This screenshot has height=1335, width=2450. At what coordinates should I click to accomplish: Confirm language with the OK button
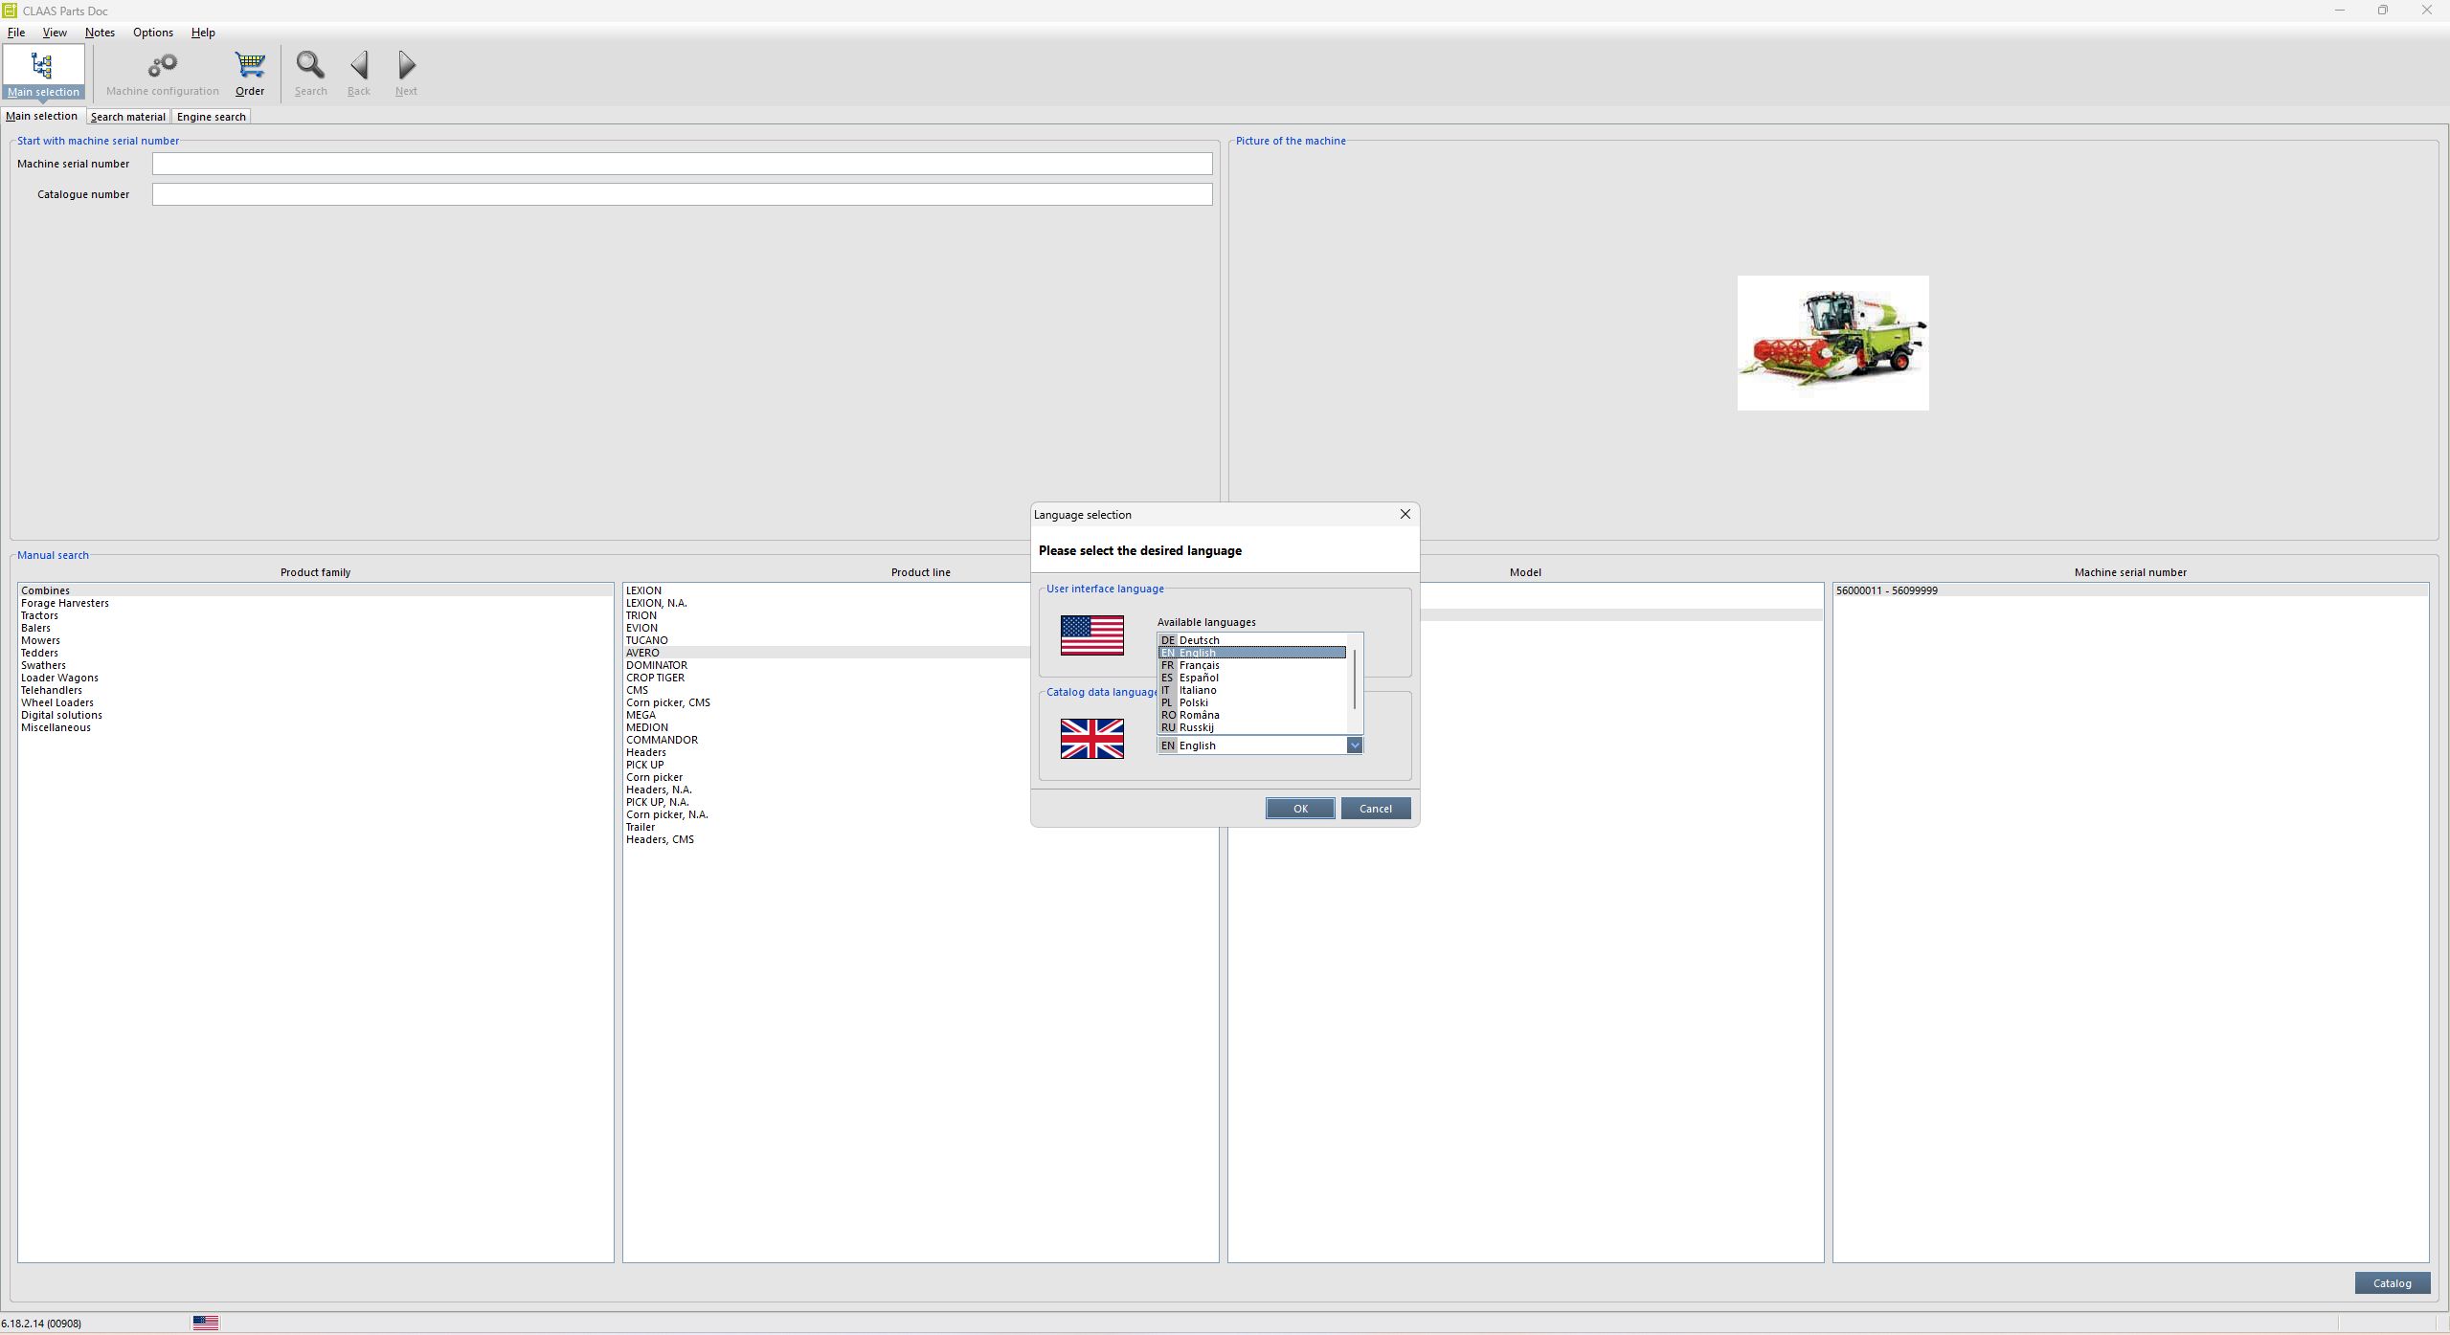point(1299,809)
